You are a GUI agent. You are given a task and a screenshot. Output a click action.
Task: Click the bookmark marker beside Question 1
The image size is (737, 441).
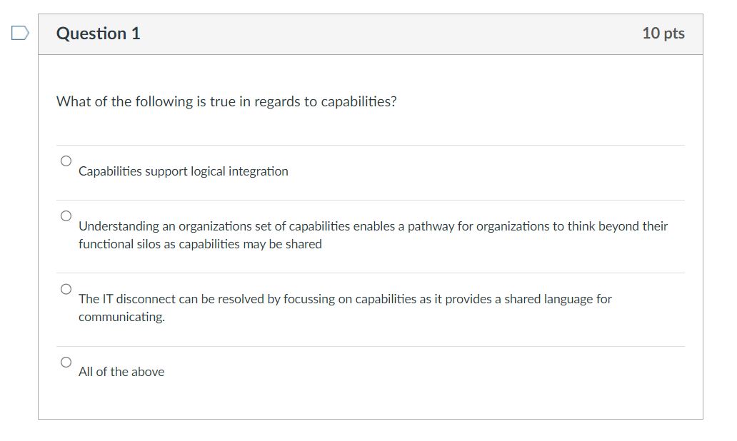tap(21, 31)
